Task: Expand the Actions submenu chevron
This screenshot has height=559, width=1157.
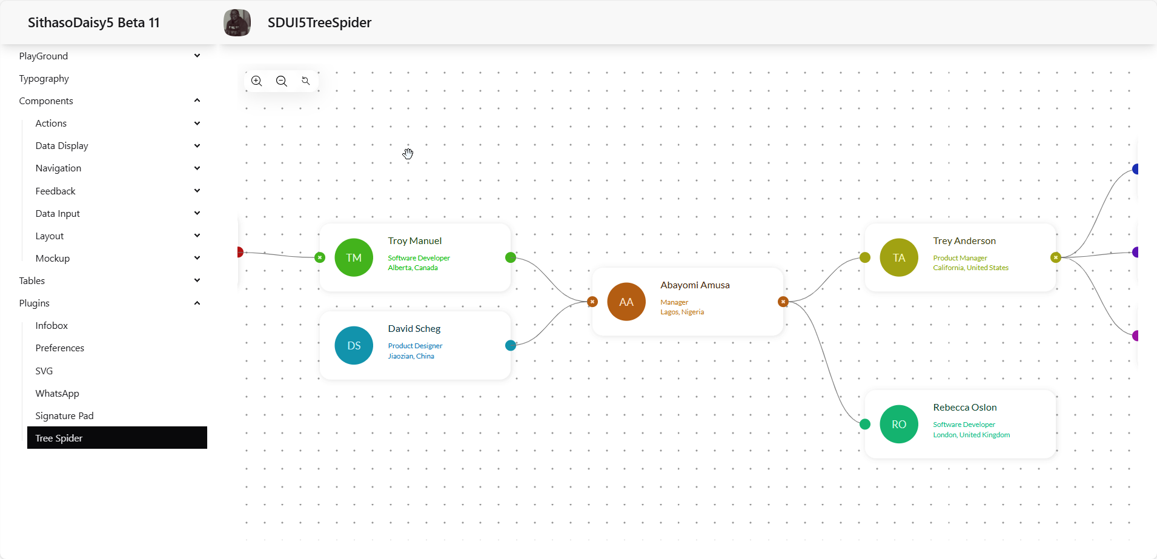Action: click(x=197, y=124)
